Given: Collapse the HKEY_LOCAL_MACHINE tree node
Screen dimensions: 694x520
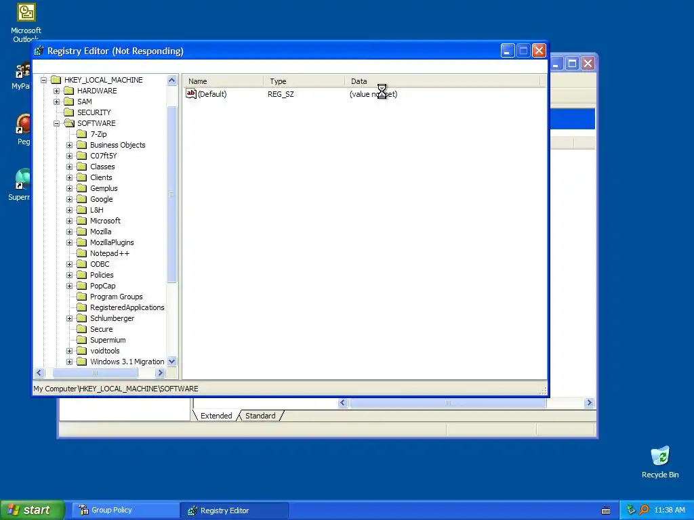Looking at the screenshot, I should tap(44, 80).
